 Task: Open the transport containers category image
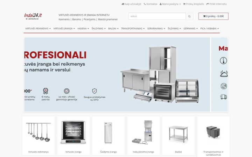(x=213, y=132)
